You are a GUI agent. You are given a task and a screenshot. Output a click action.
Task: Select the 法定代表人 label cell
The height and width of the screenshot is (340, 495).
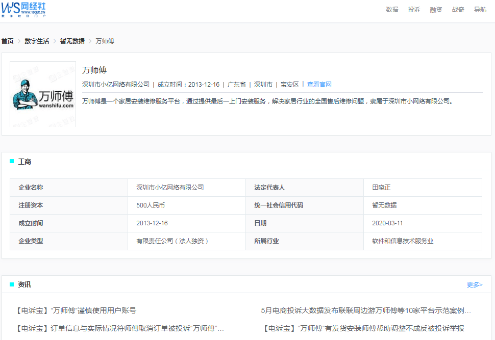tap(305, 188)
